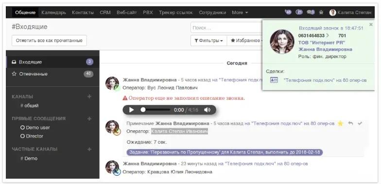
Task: Add a direct message with plus icon
Action: tap(89, 119)
